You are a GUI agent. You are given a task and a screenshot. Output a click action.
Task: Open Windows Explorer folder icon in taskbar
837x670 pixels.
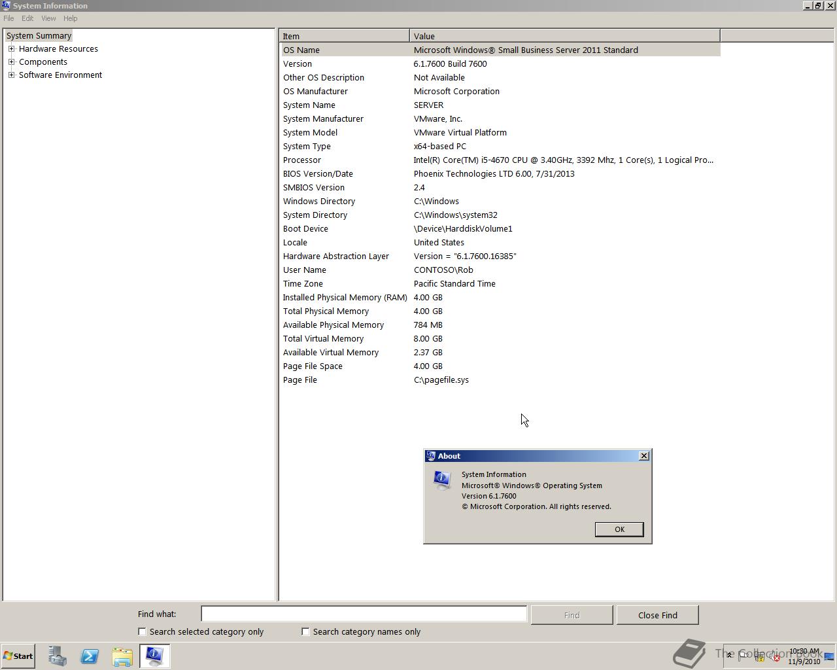point(122,656)
